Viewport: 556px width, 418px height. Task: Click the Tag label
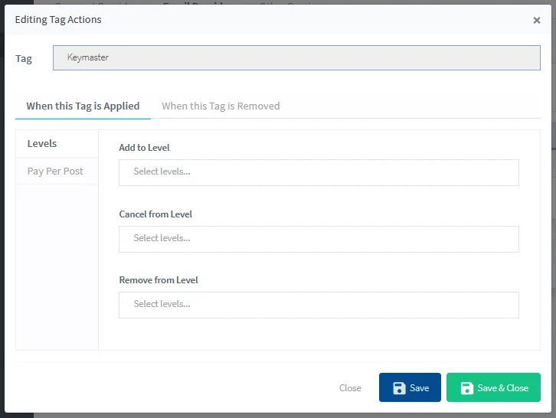point(24,58)
